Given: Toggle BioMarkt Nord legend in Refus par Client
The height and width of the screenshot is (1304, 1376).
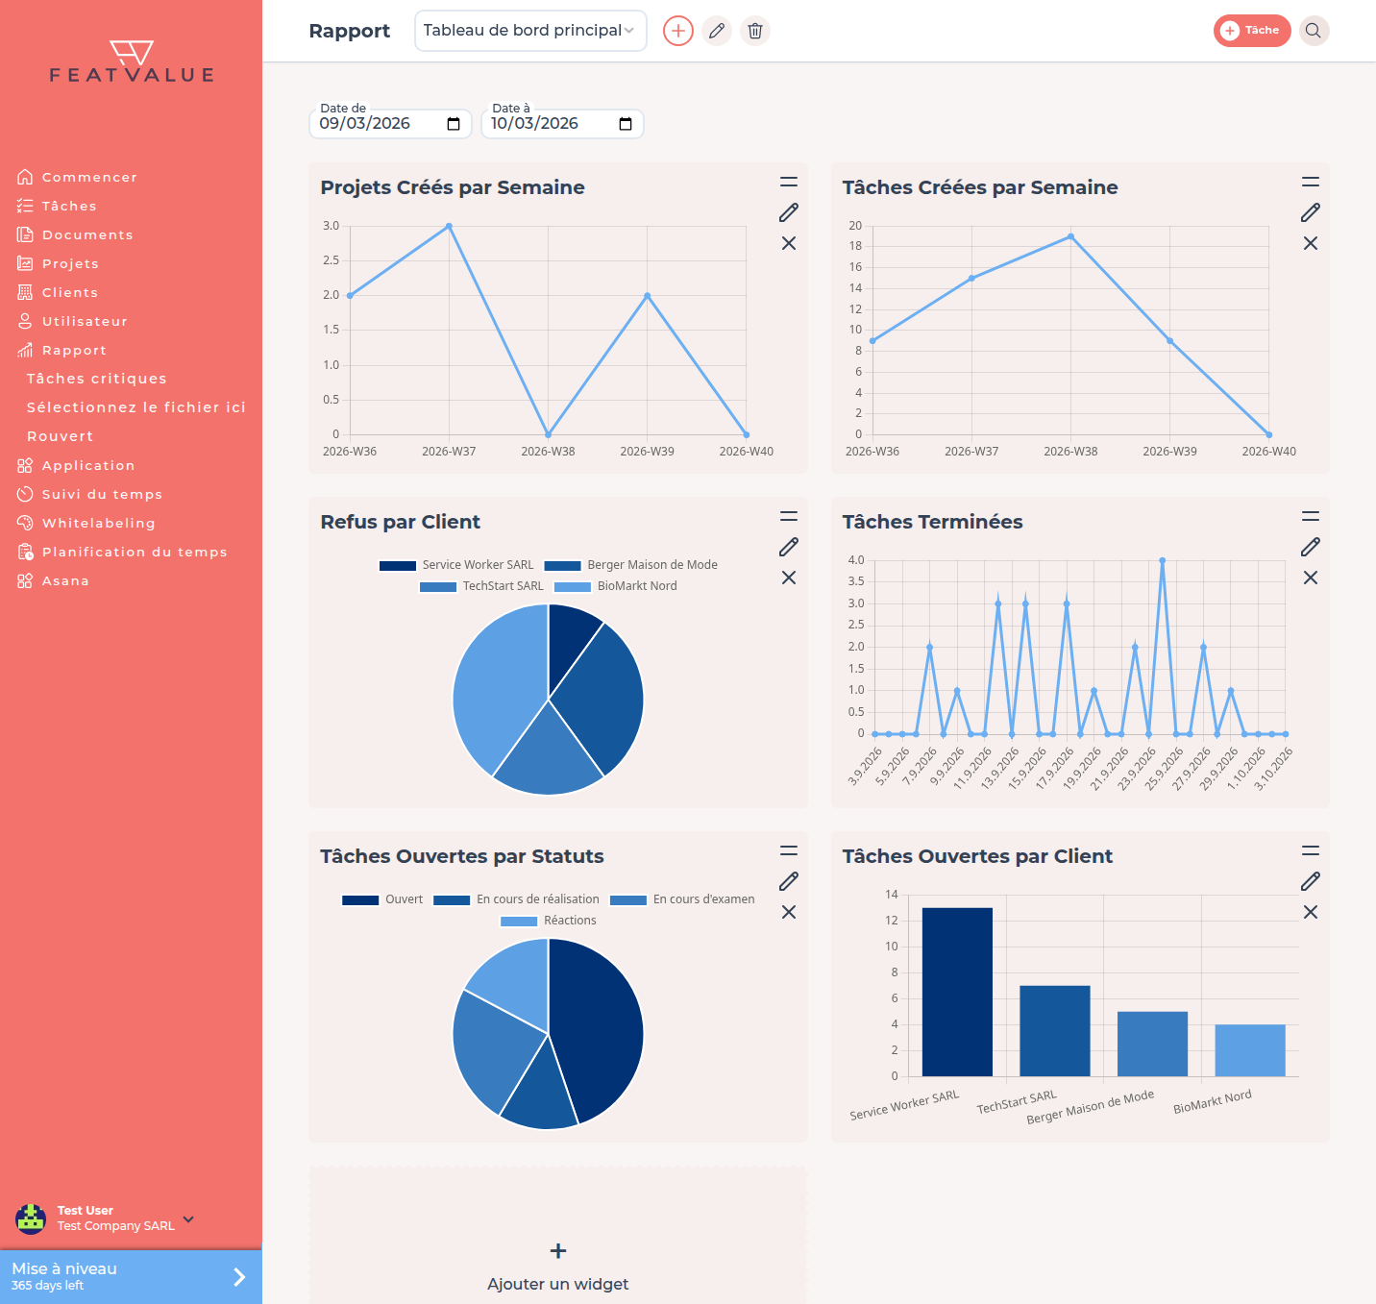Looking at the screenshot, I should point(616,586).
